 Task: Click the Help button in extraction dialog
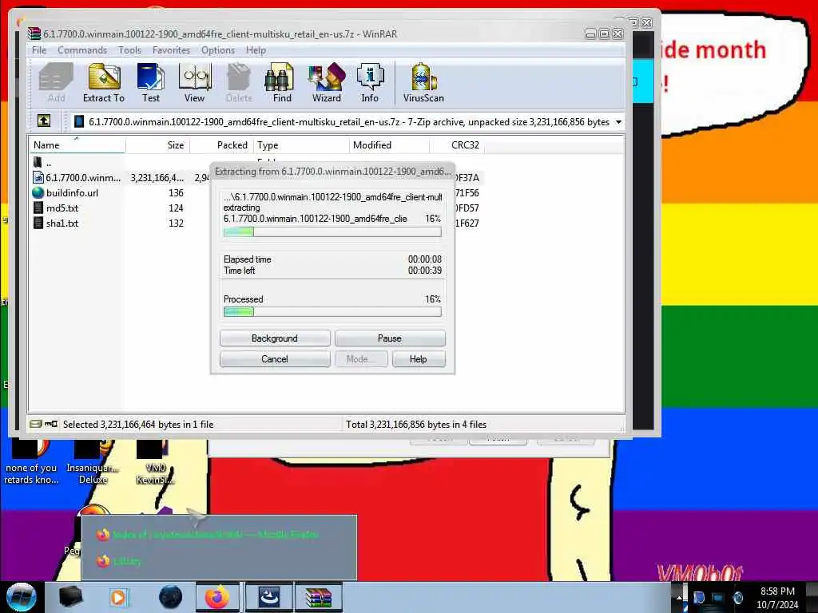419,359
